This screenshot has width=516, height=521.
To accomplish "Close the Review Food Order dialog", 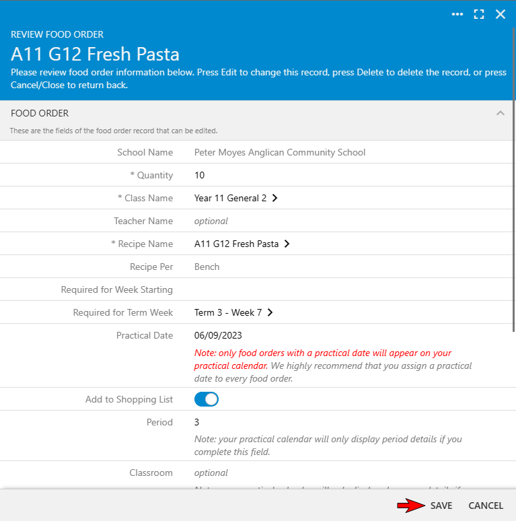I will click(x=501, y=14).
